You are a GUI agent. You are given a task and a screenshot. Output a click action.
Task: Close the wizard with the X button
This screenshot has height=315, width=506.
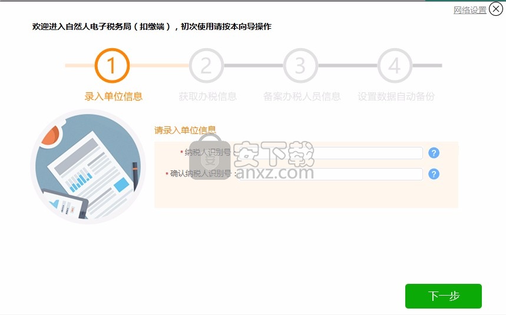coord(495,9)
